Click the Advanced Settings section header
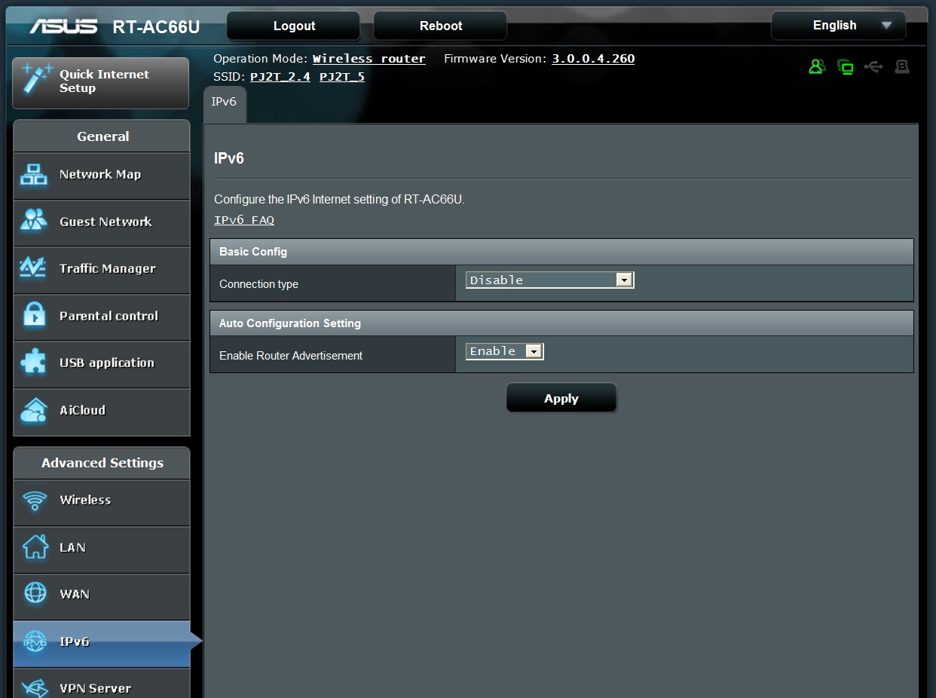The width and height of the screenshot is (936, 698). (x=102, y=463)
